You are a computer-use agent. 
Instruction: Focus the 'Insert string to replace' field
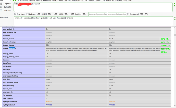(x=98, y=14)
